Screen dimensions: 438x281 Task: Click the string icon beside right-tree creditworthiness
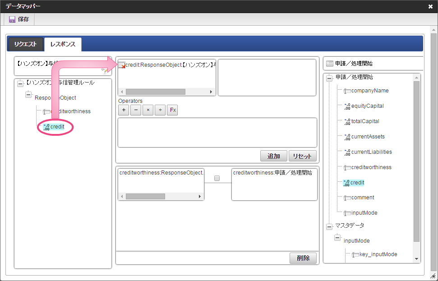pyautogui.click(x=347, y=168)
